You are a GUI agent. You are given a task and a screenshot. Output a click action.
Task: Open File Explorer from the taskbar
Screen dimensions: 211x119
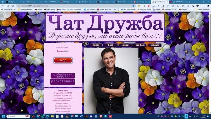click(52, 116)
